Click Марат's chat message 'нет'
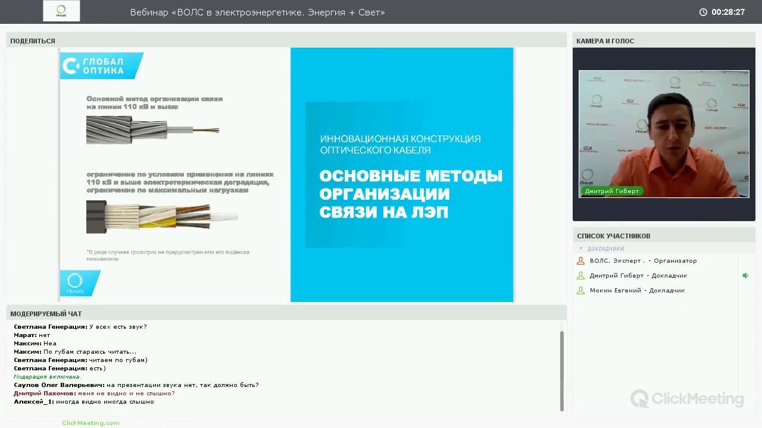762x428 pixels. pos(45,335)
